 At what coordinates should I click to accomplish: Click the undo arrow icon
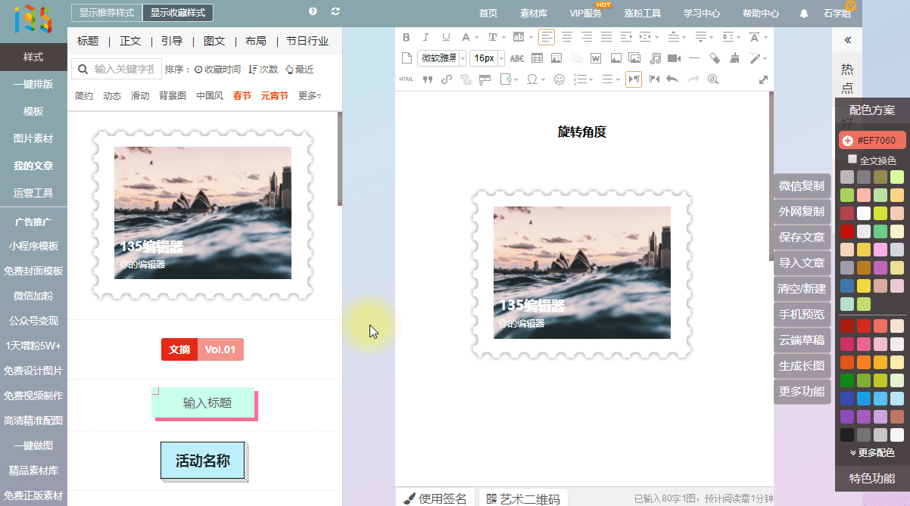672,79
